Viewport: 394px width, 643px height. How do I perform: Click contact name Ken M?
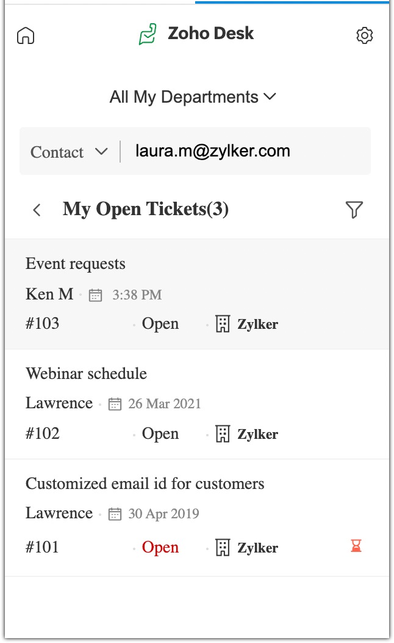[x=49, y=294]
